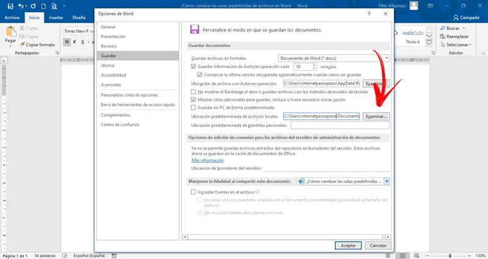Click Félix Albornoz account avatar
488x259 pixels.
click(x=414, y=5)
